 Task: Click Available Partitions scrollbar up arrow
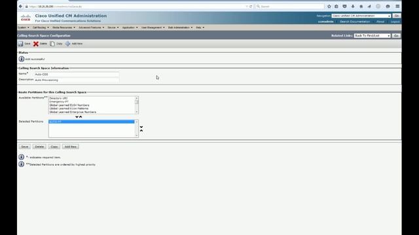click(x=137, y=99)
